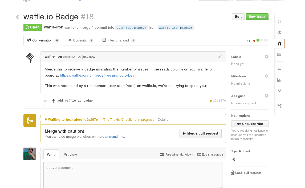305x188 pixels.
Task: Click the small avatar beside the commit message
Action: (53, 101)
